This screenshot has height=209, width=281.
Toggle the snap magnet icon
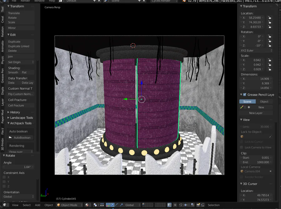click(181, 205)
